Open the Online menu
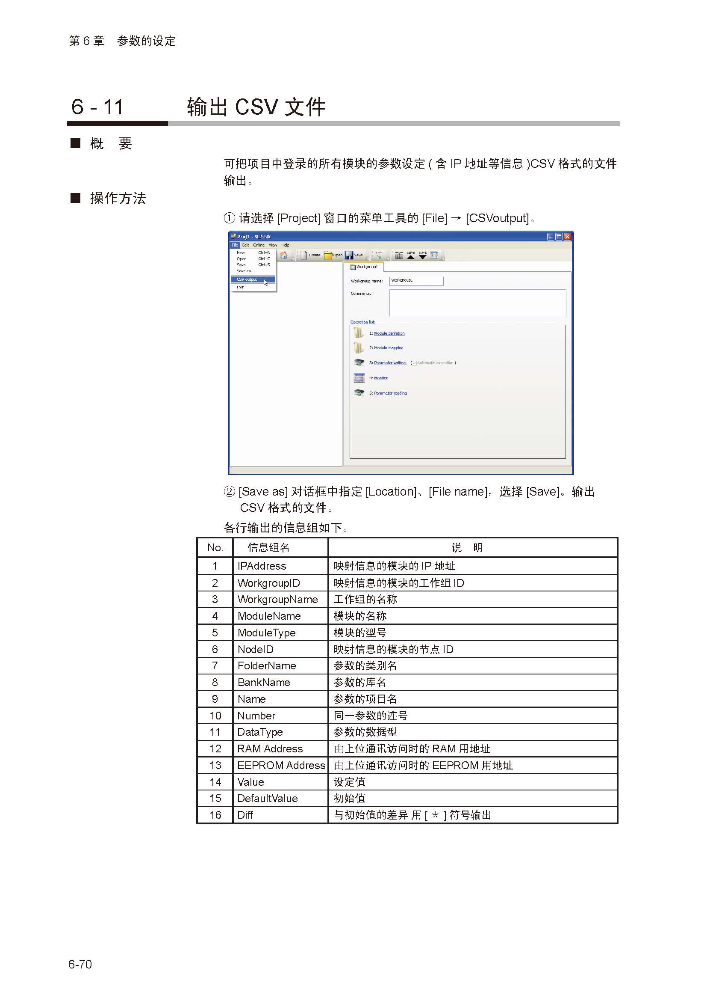This screenshot has width=707, height=1001. click(259, 245)
